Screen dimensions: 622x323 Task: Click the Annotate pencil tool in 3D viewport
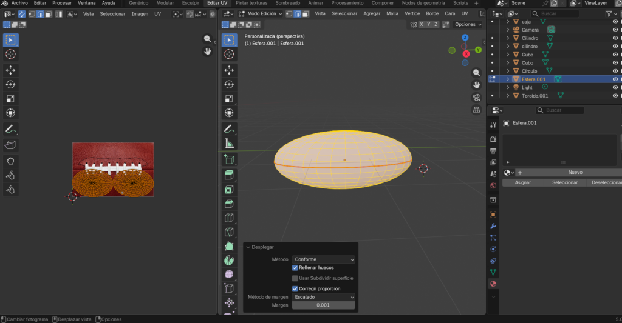click(229, 129)
